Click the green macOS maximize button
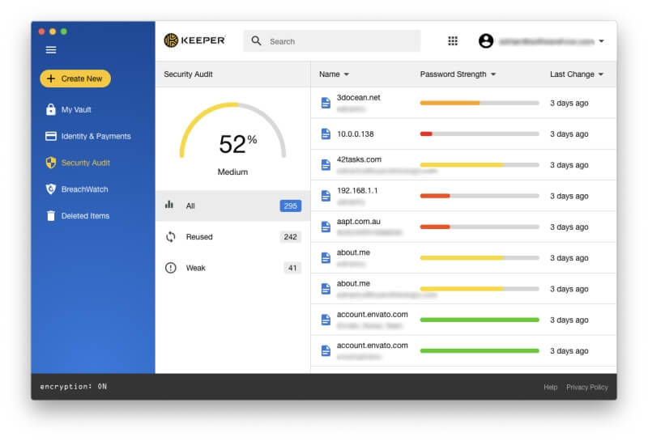648x441 pixels. coord(64,32)
